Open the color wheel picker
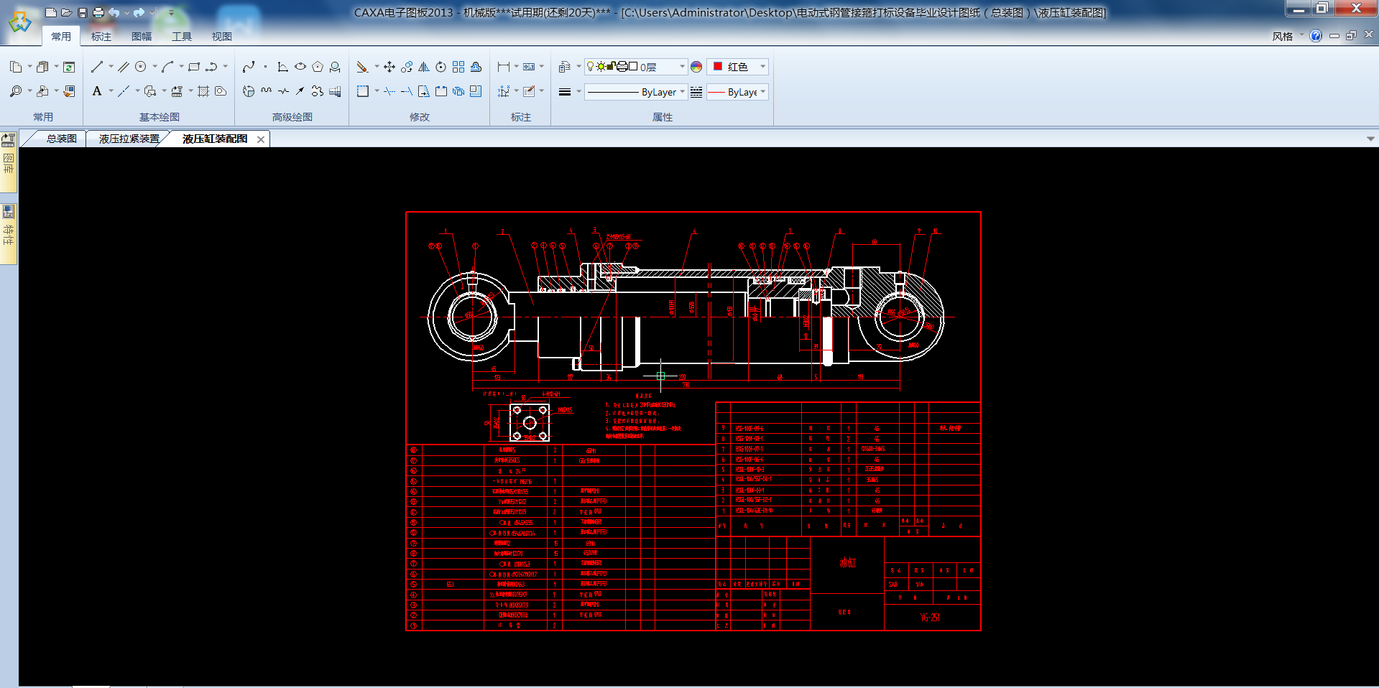The height and width of the screenshot is (688, 1379). (x=696, y=67)
